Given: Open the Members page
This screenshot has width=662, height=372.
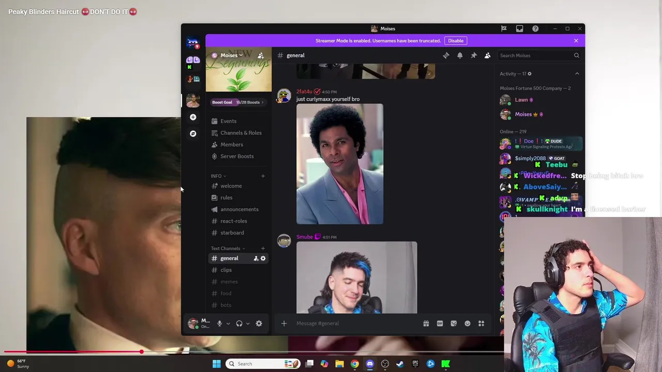Looking at the screenshot, I should [238, 145].
